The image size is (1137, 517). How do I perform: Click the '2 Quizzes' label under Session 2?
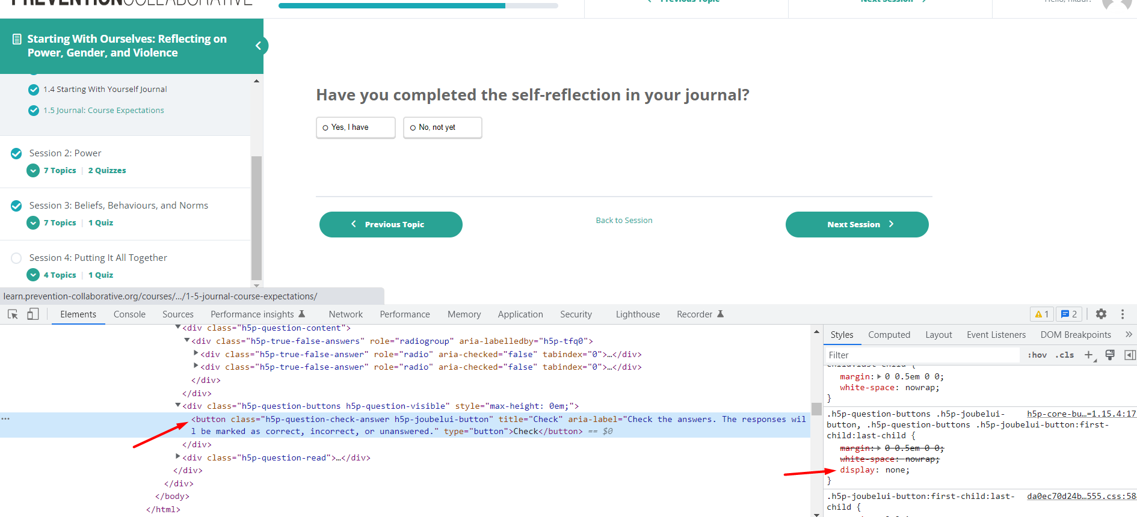(x=107, y=171)
